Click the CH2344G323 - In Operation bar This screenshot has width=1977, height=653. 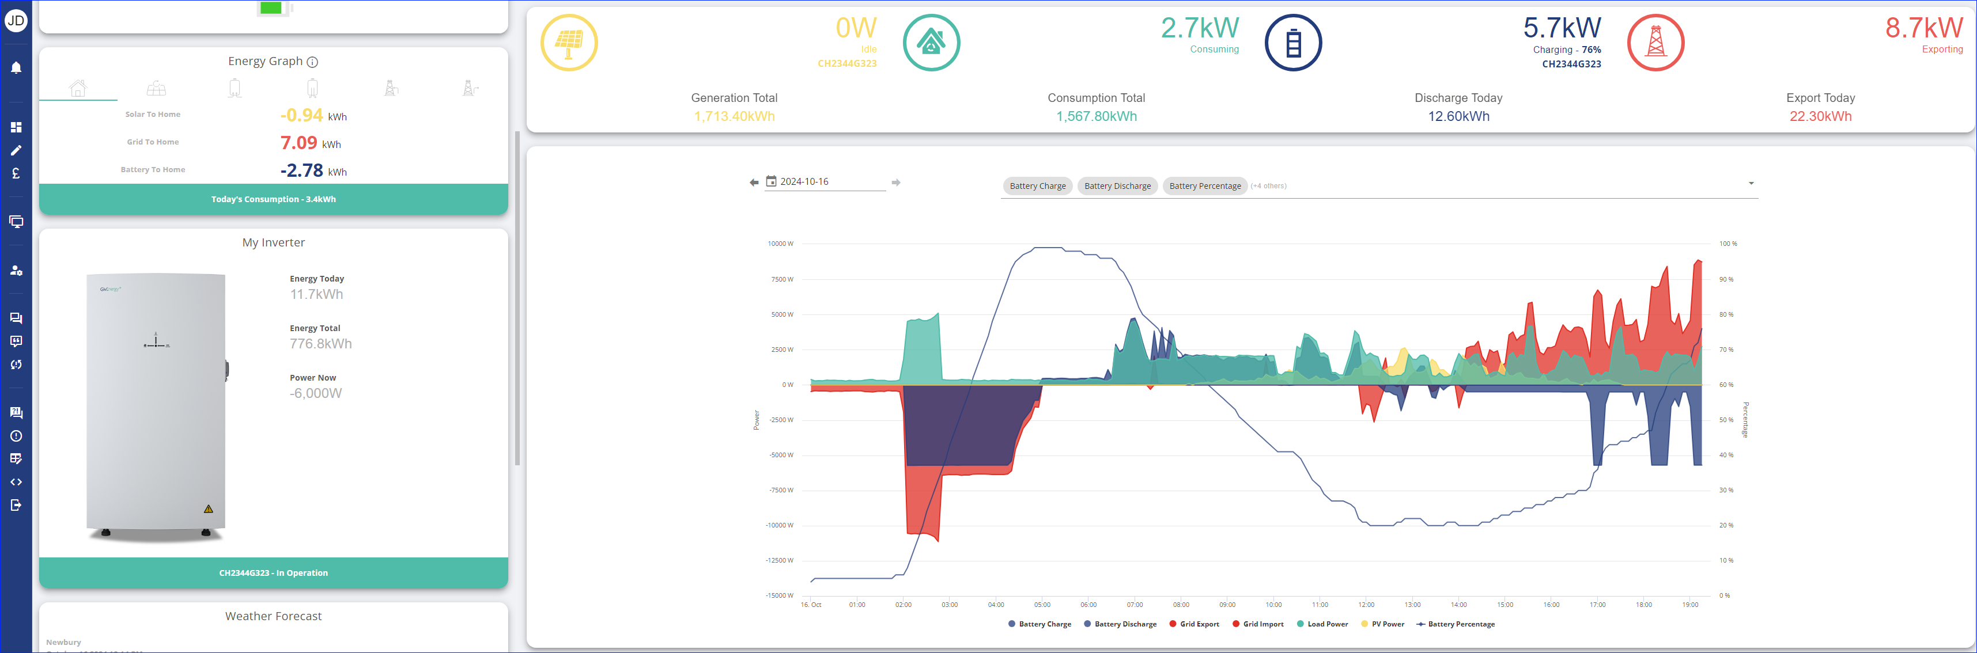pos(273,572)
